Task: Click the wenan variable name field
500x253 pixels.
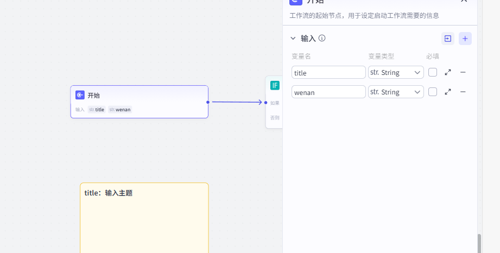Action: 328,92
